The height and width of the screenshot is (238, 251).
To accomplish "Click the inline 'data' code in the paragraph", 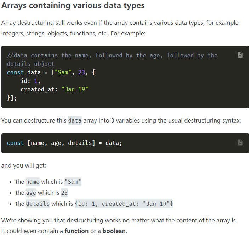I will [x=75, y=120].
